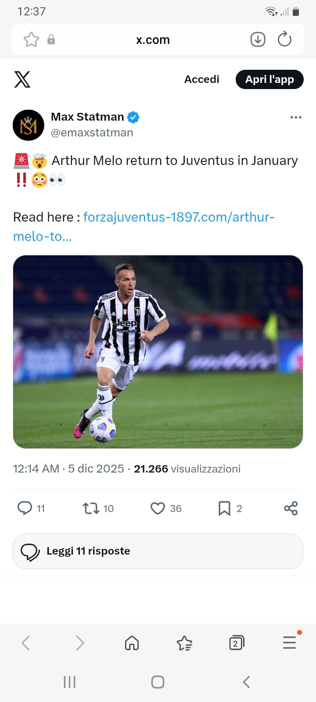Image resolution: width=316 pixels, height=702 pixels.
Task: Show open tabs switcher
Action: (x=237, y=643)
